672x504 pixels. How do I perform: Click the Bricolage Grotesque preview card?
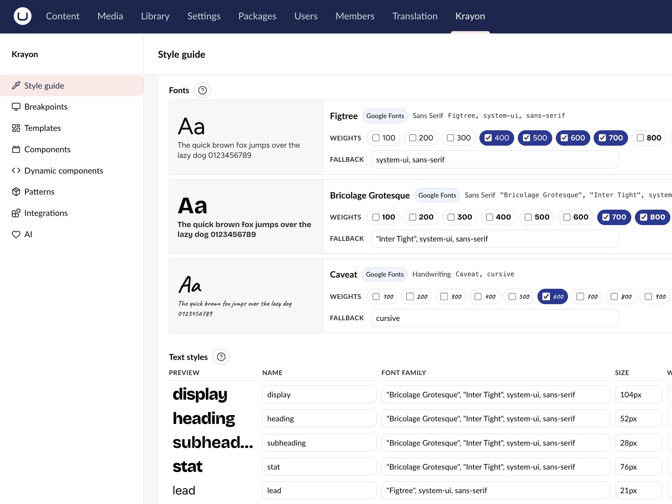(246, 217)
